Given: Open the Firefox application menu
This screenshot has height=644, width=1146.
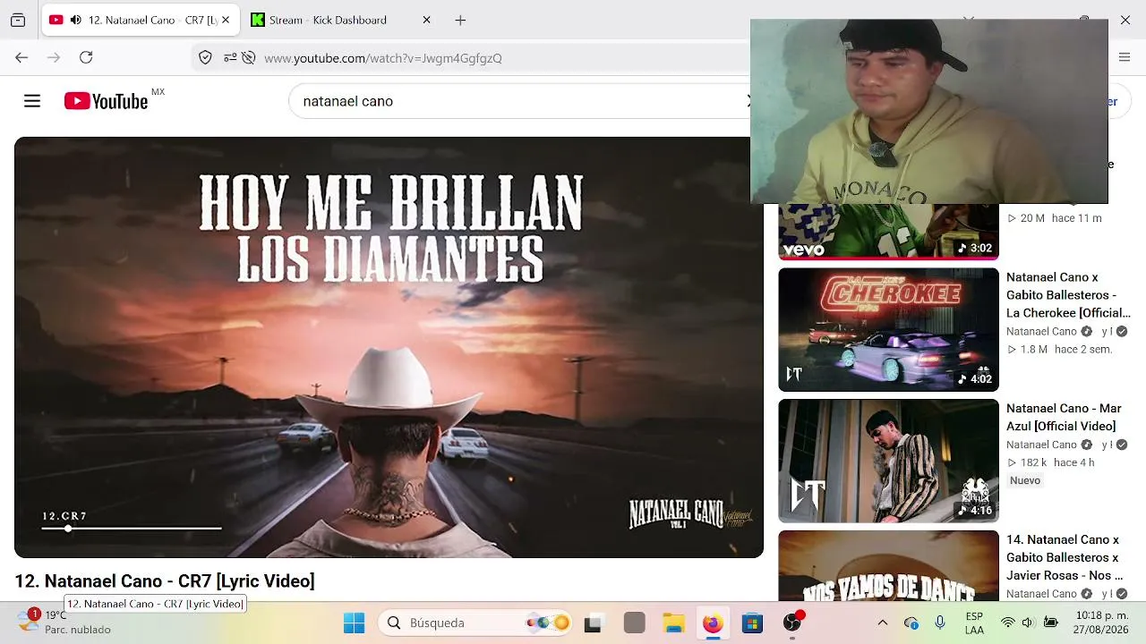Looking at the screenshot, I should click(1125, 57).
